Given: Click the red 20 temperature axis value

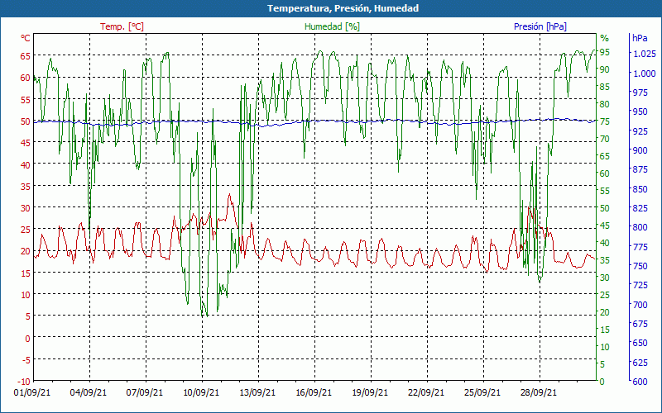Looking at the screenshot, I should (26, 251).
